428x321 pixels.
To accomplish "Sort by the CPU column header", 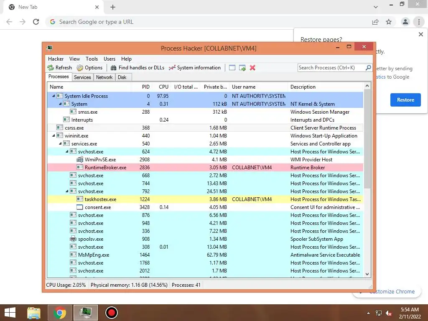I will pyautogui.click(x=162, y=87).
